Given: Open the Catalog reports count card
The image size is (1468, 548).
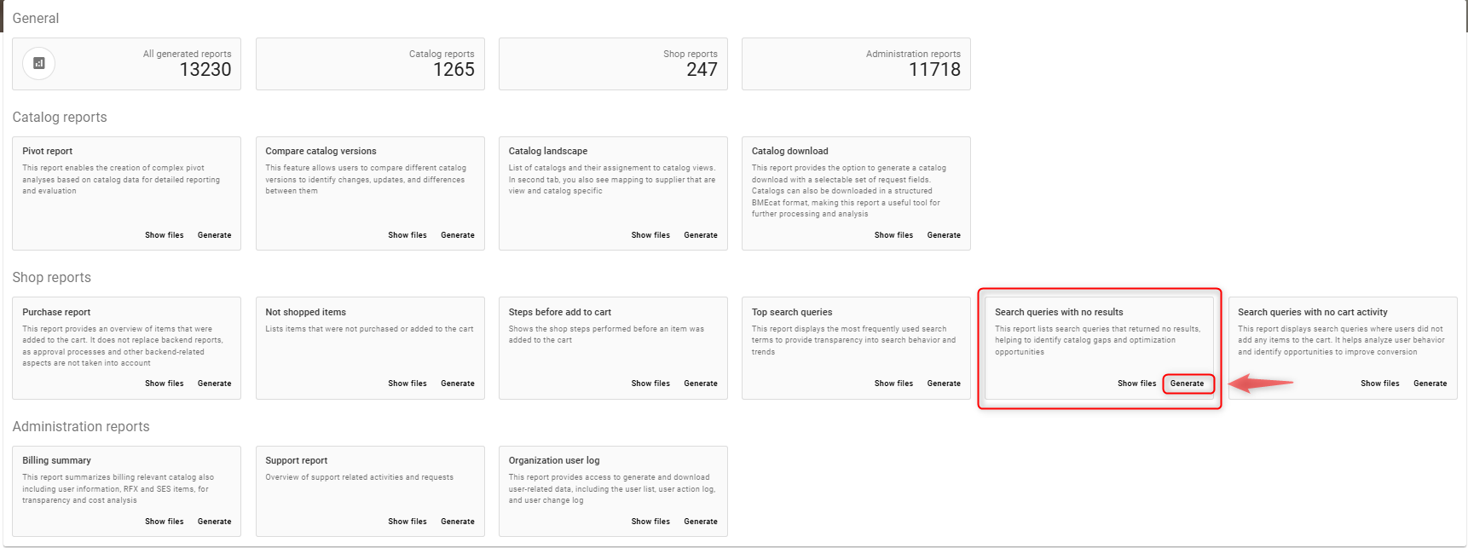Looking at the screenshot, I should [x=370, y=64].
